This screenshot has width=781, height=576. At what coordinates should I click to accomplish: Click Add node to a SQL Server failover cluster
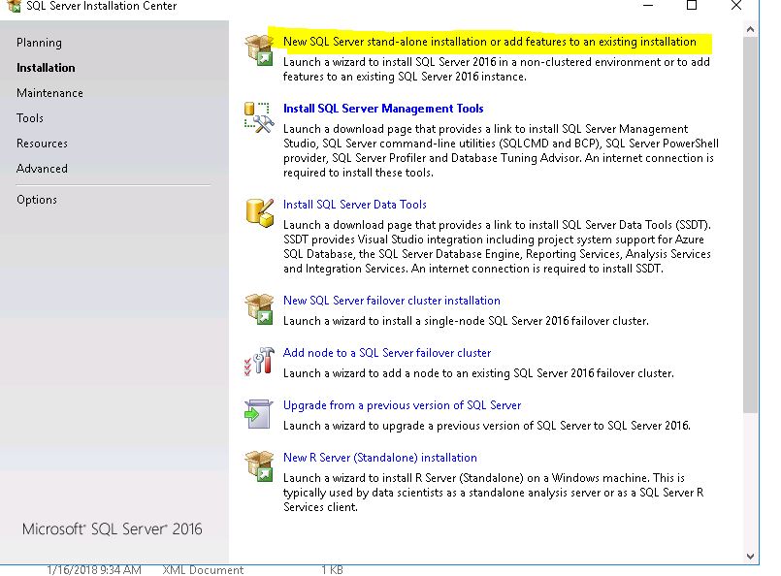[x=387, y=353]
